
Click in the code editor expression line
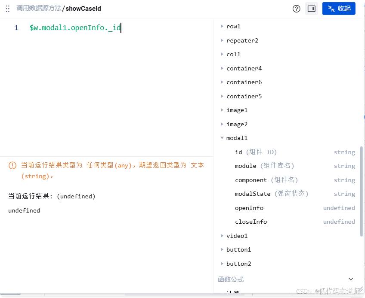tap(75, 27)
